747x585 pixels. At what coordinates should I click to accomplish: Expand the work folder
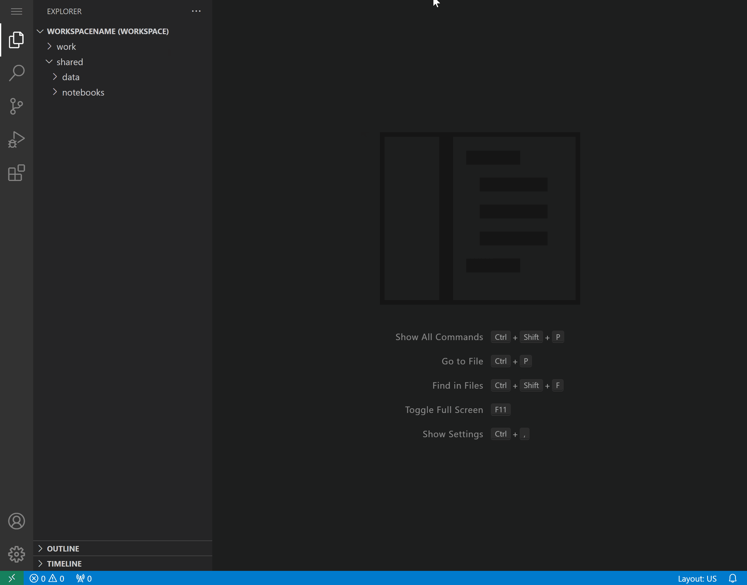[50, 46]
